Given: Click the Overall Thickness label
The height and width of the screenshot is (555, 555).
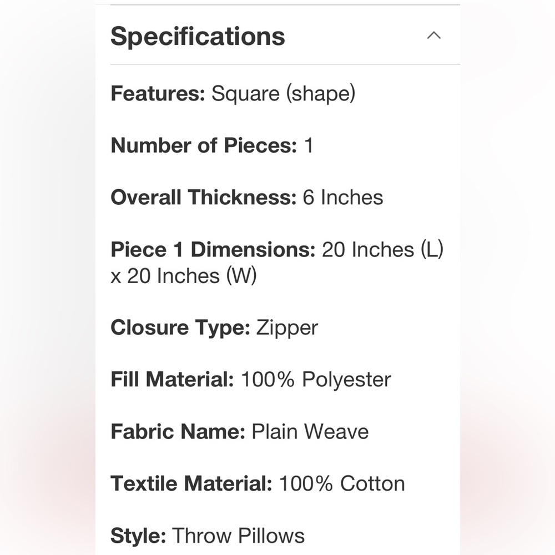Looking at the screenshot, I should tap(204, 198).
